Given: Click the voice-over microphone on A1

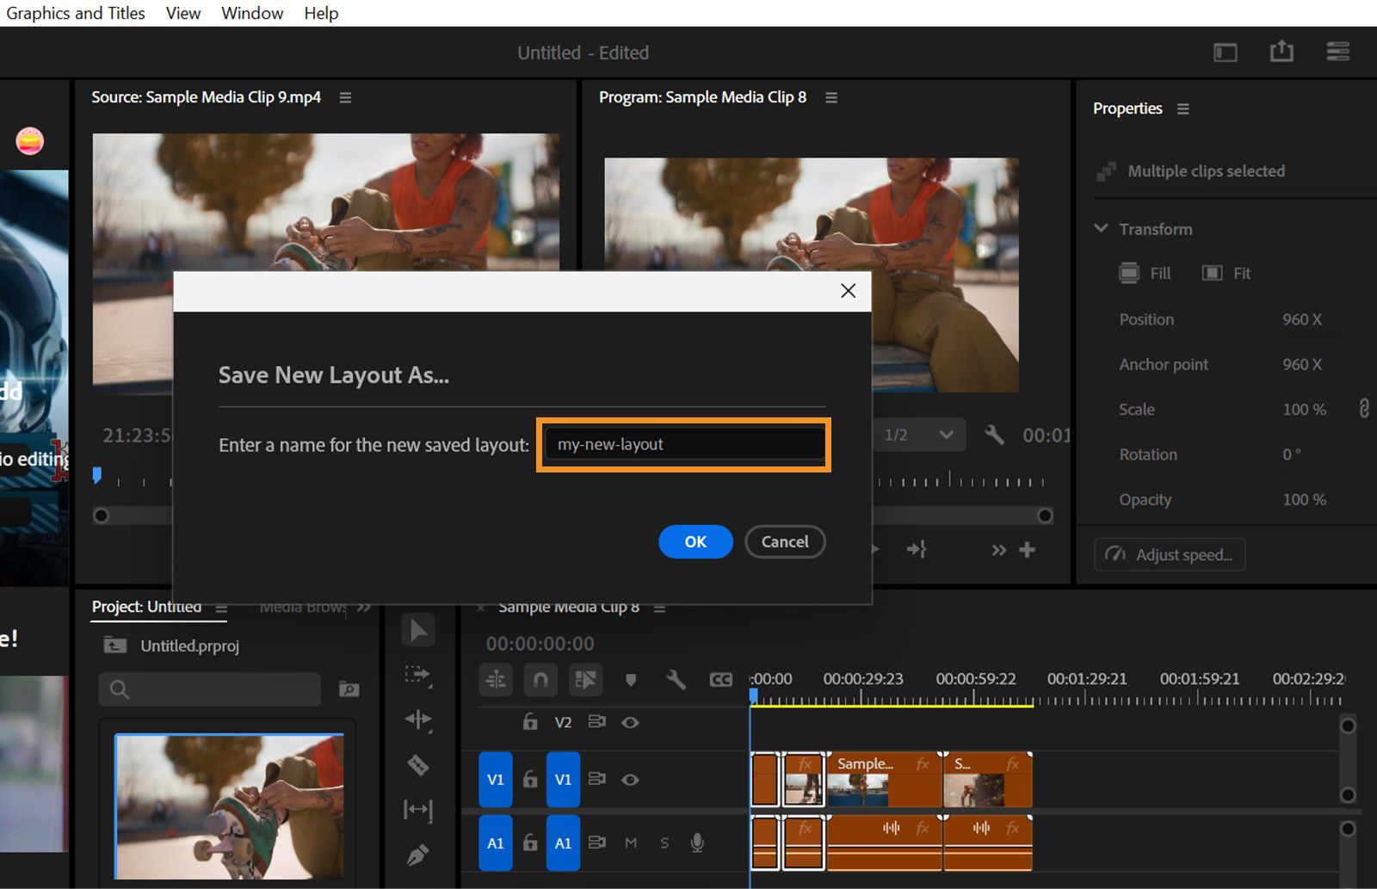Looking at the screenshot, I should pos(697,843).
